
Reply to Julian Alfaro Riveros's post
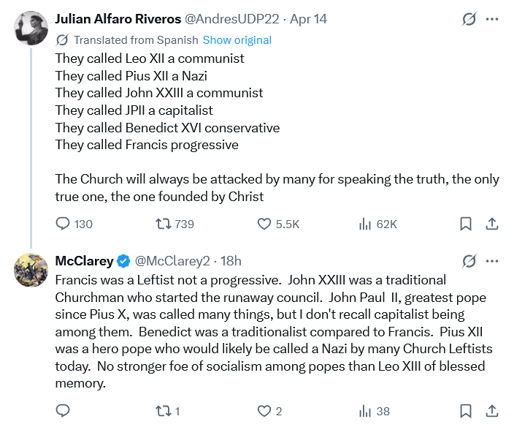[x=64, y=224]
